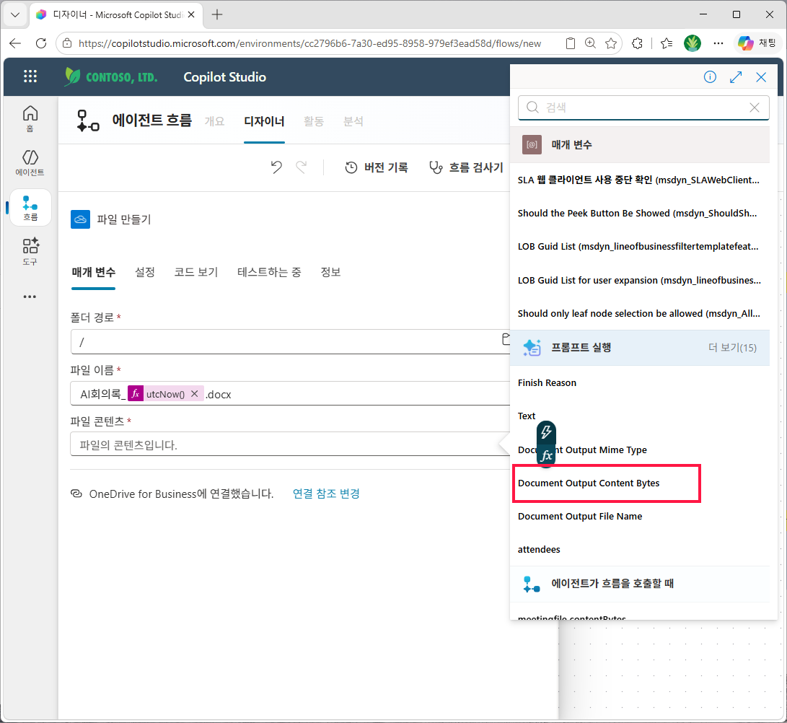Insert attendees dynamic content
The width and height of the screenshot is (787, 723).
pyautogui.click(x=539, y=549)
